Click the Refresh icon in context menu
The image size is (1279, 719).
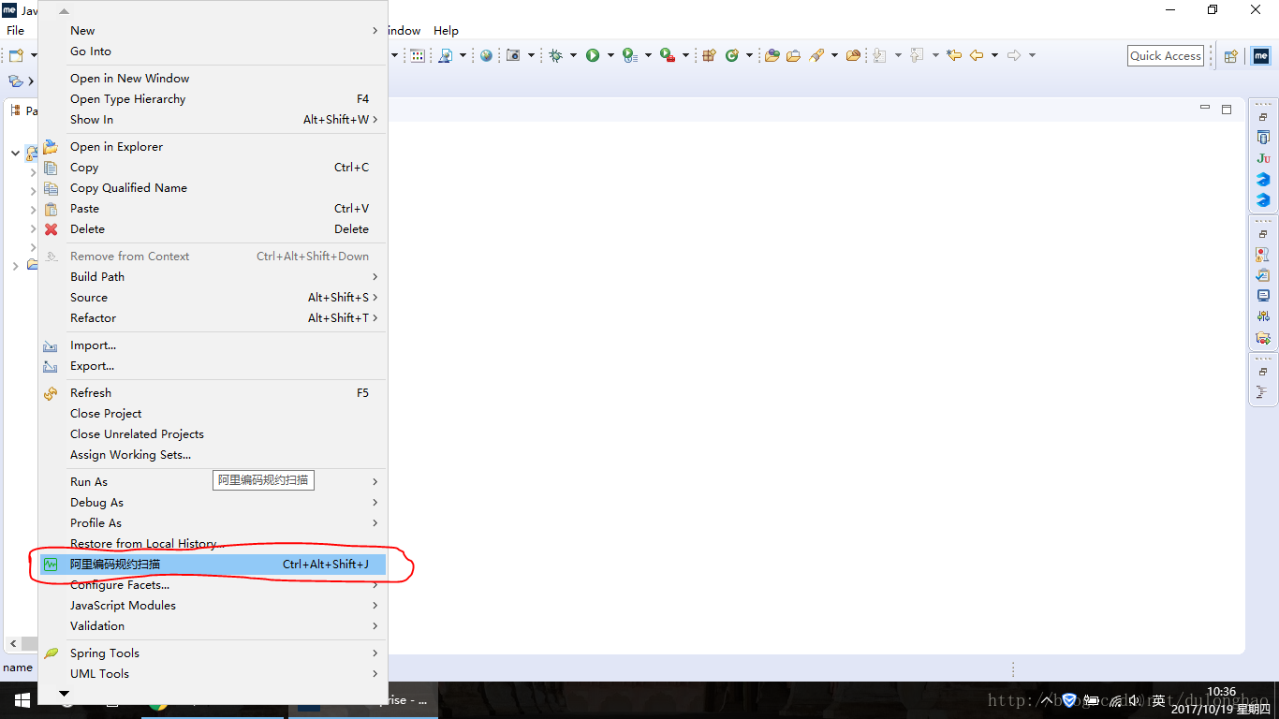tap(51, 393)
